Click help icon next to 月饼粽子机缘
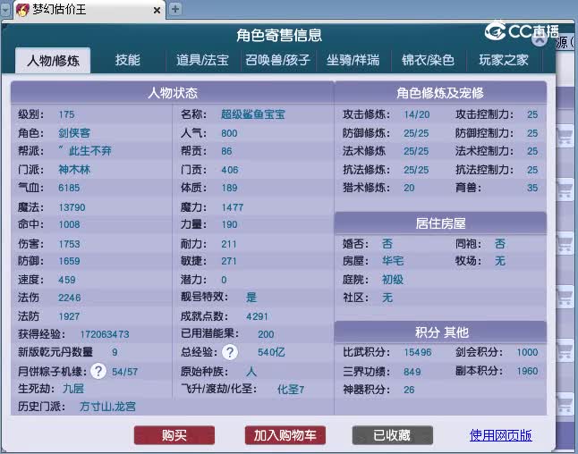The height and width of the screenshot is (454, 578). coord(98,371)
